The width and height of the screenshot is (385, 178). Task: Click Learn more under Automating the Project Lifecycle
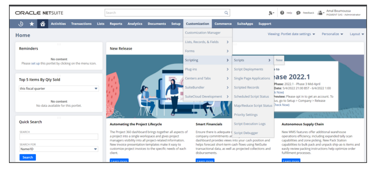(119, 161)
